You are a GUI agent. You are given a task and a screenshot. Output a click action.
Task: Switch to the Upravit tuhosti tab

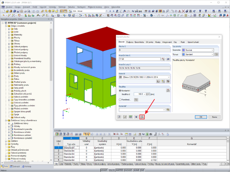click(193, 42)
